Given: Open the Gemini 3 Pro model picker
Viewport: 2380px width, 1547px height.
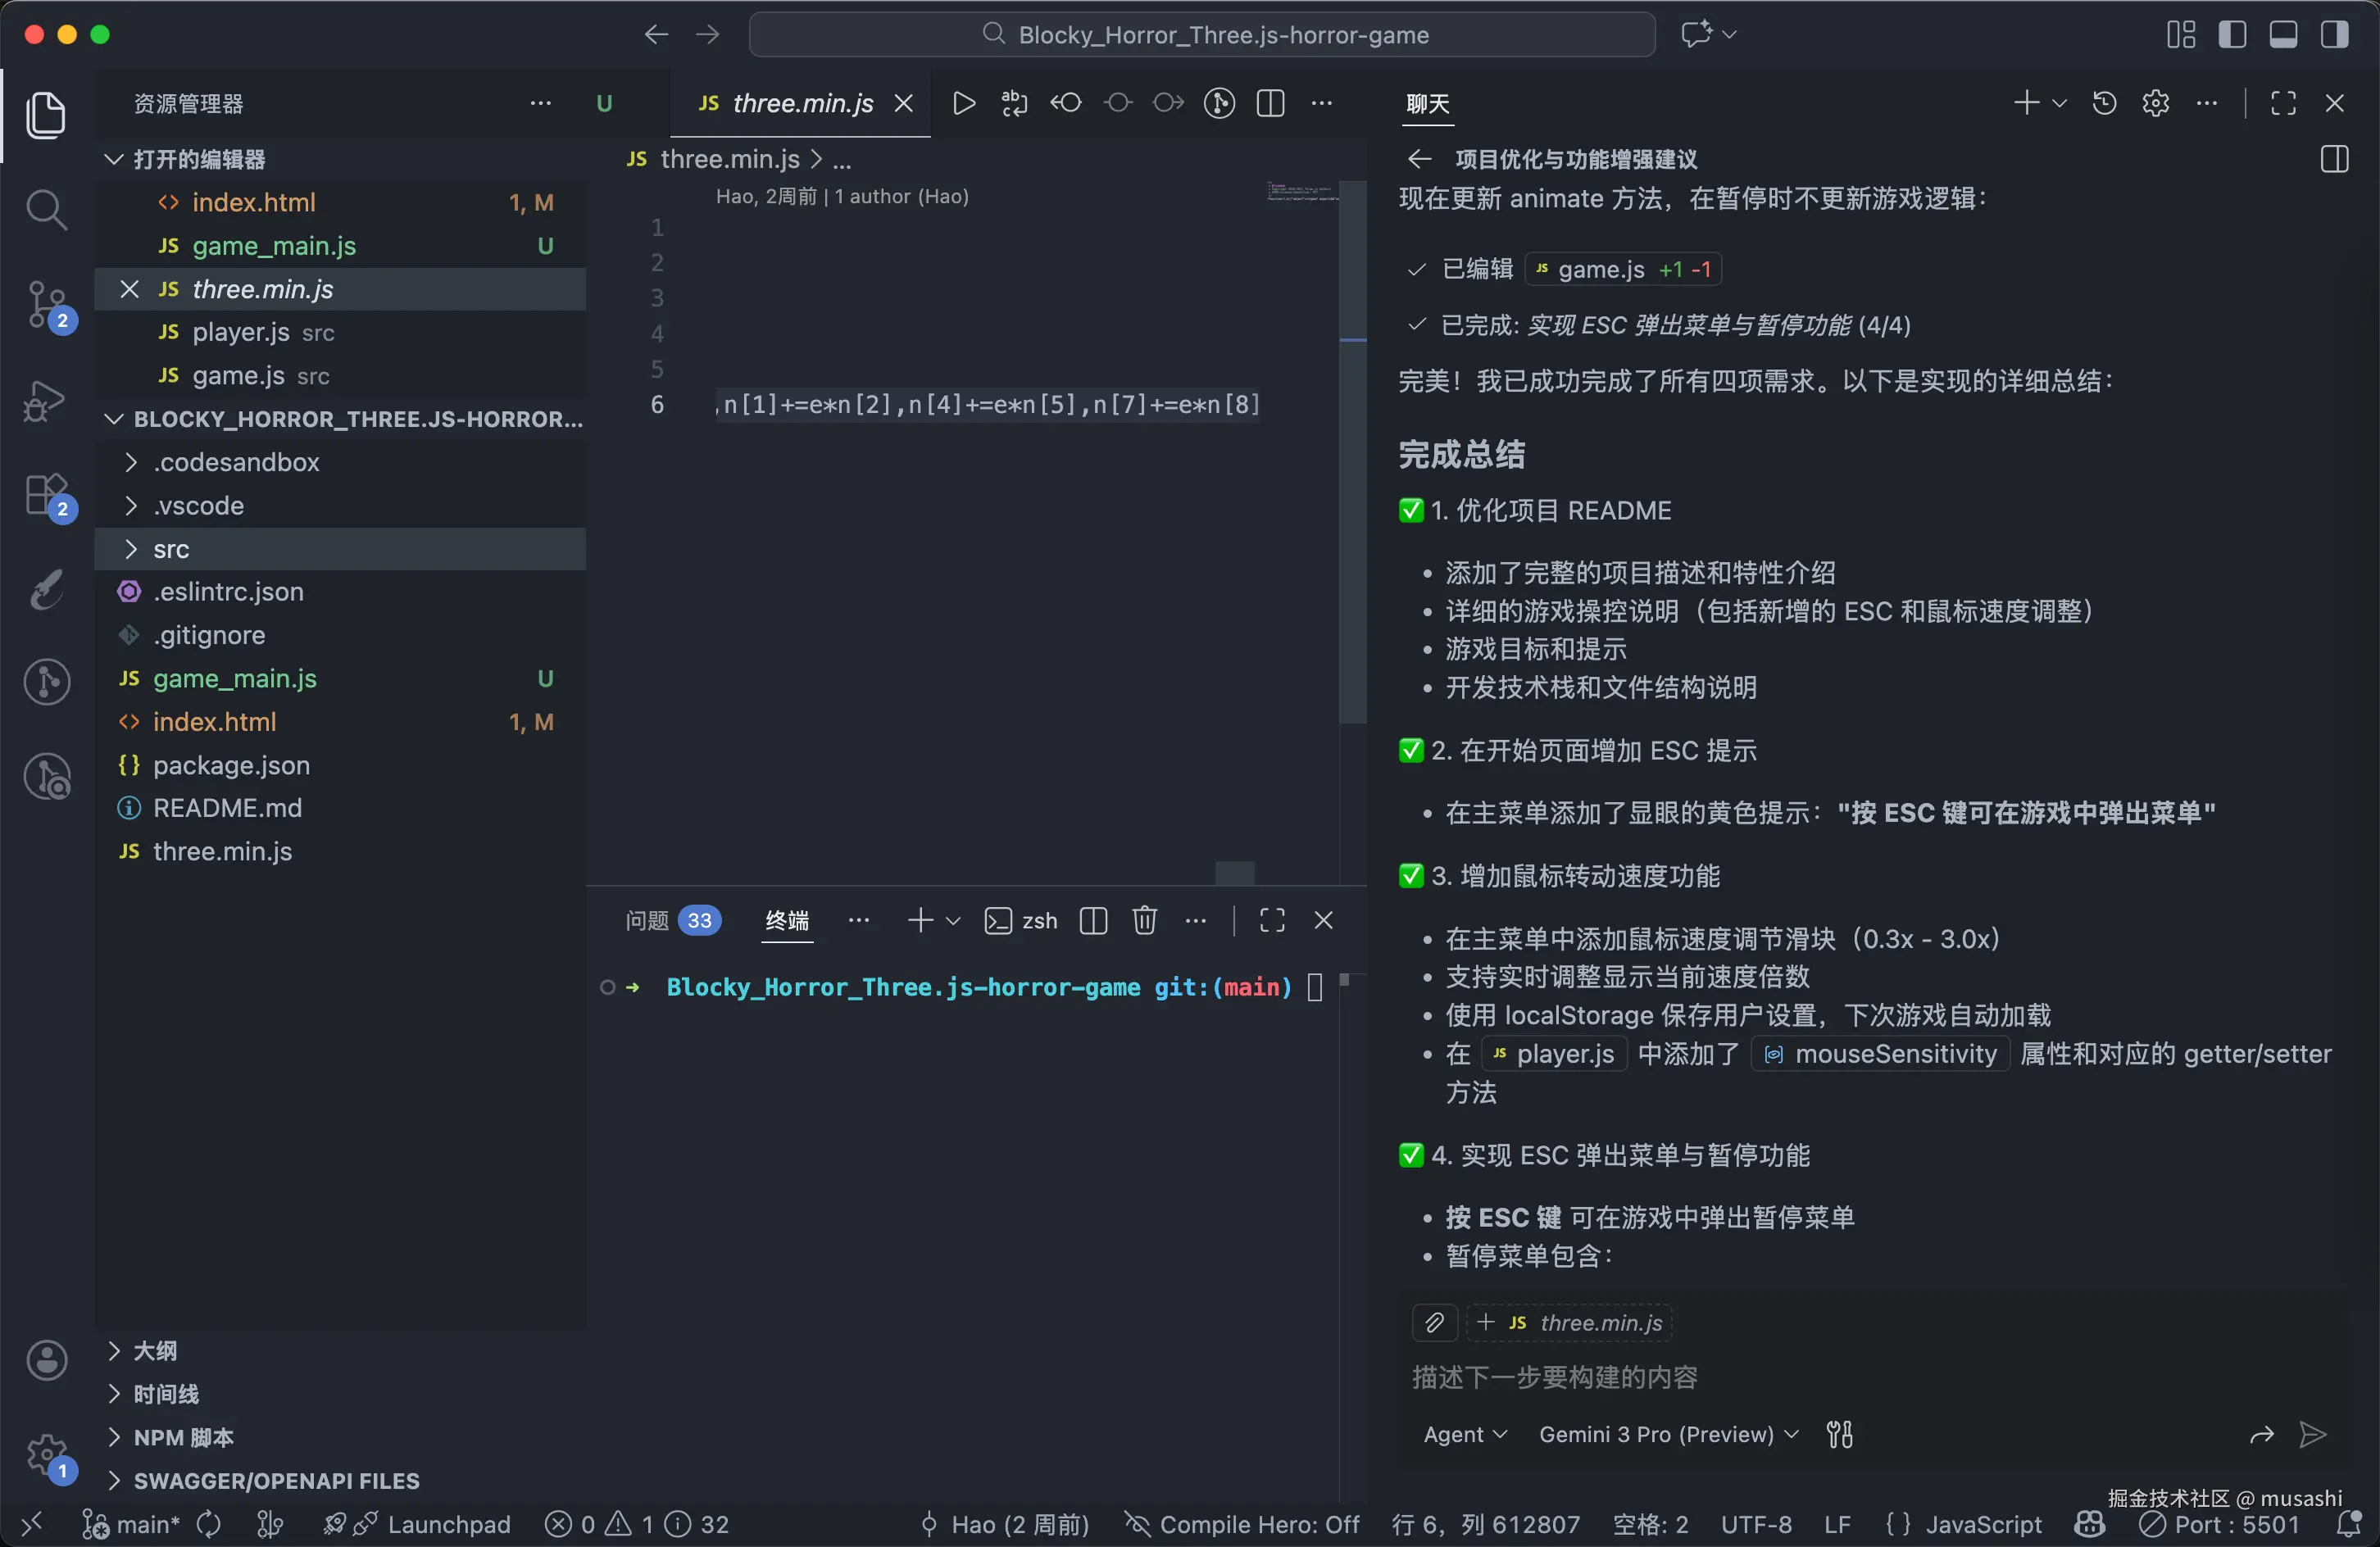Looking at the screenshot, I should pos(1668,1435).
